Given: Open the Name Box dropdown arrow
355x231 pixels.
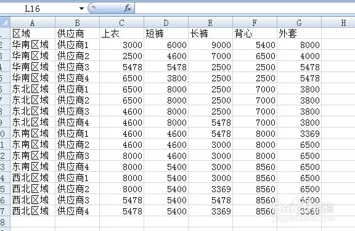Looking at the screenshot, I should coord(81,9).
